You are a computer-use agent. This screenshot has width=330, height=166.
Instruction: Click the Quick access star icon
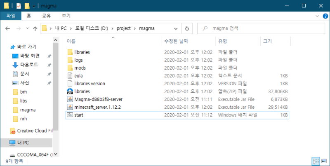[x=13, y=47]
